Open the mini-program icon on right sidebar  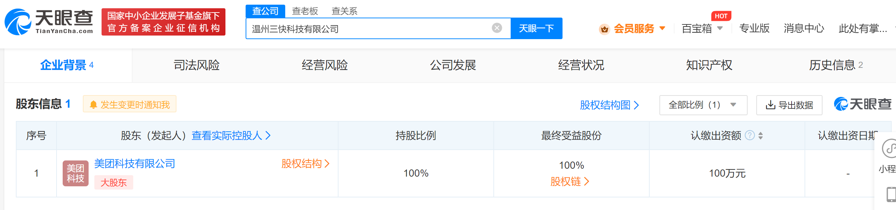890,148
